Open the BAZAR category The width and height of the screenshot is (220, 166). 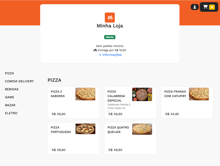click(x=10, y=105)
